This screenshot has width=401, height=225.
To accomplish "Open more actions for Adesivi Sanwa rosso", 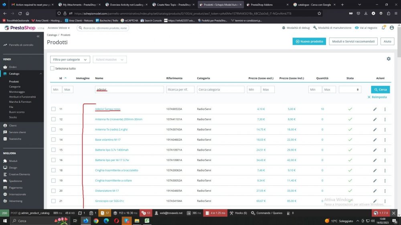I will pyautogui.click(x=385, y=109).
